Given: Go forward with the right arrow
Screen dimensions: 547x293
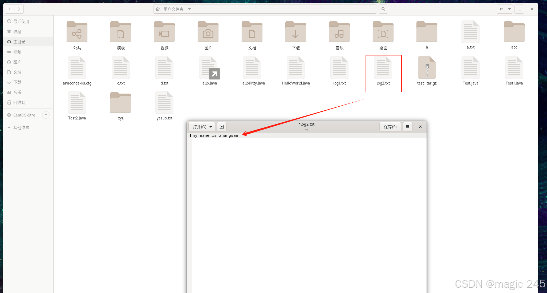Looking at the screenshot, I should (19, 9).
